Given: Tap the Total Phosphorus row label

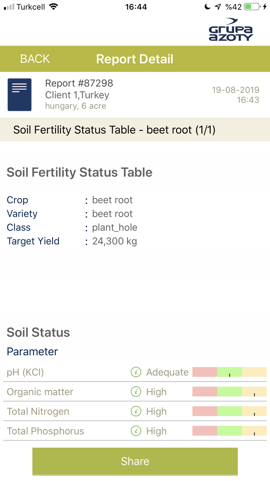Looking at the screenshot, I should click(x=45, y=431).
